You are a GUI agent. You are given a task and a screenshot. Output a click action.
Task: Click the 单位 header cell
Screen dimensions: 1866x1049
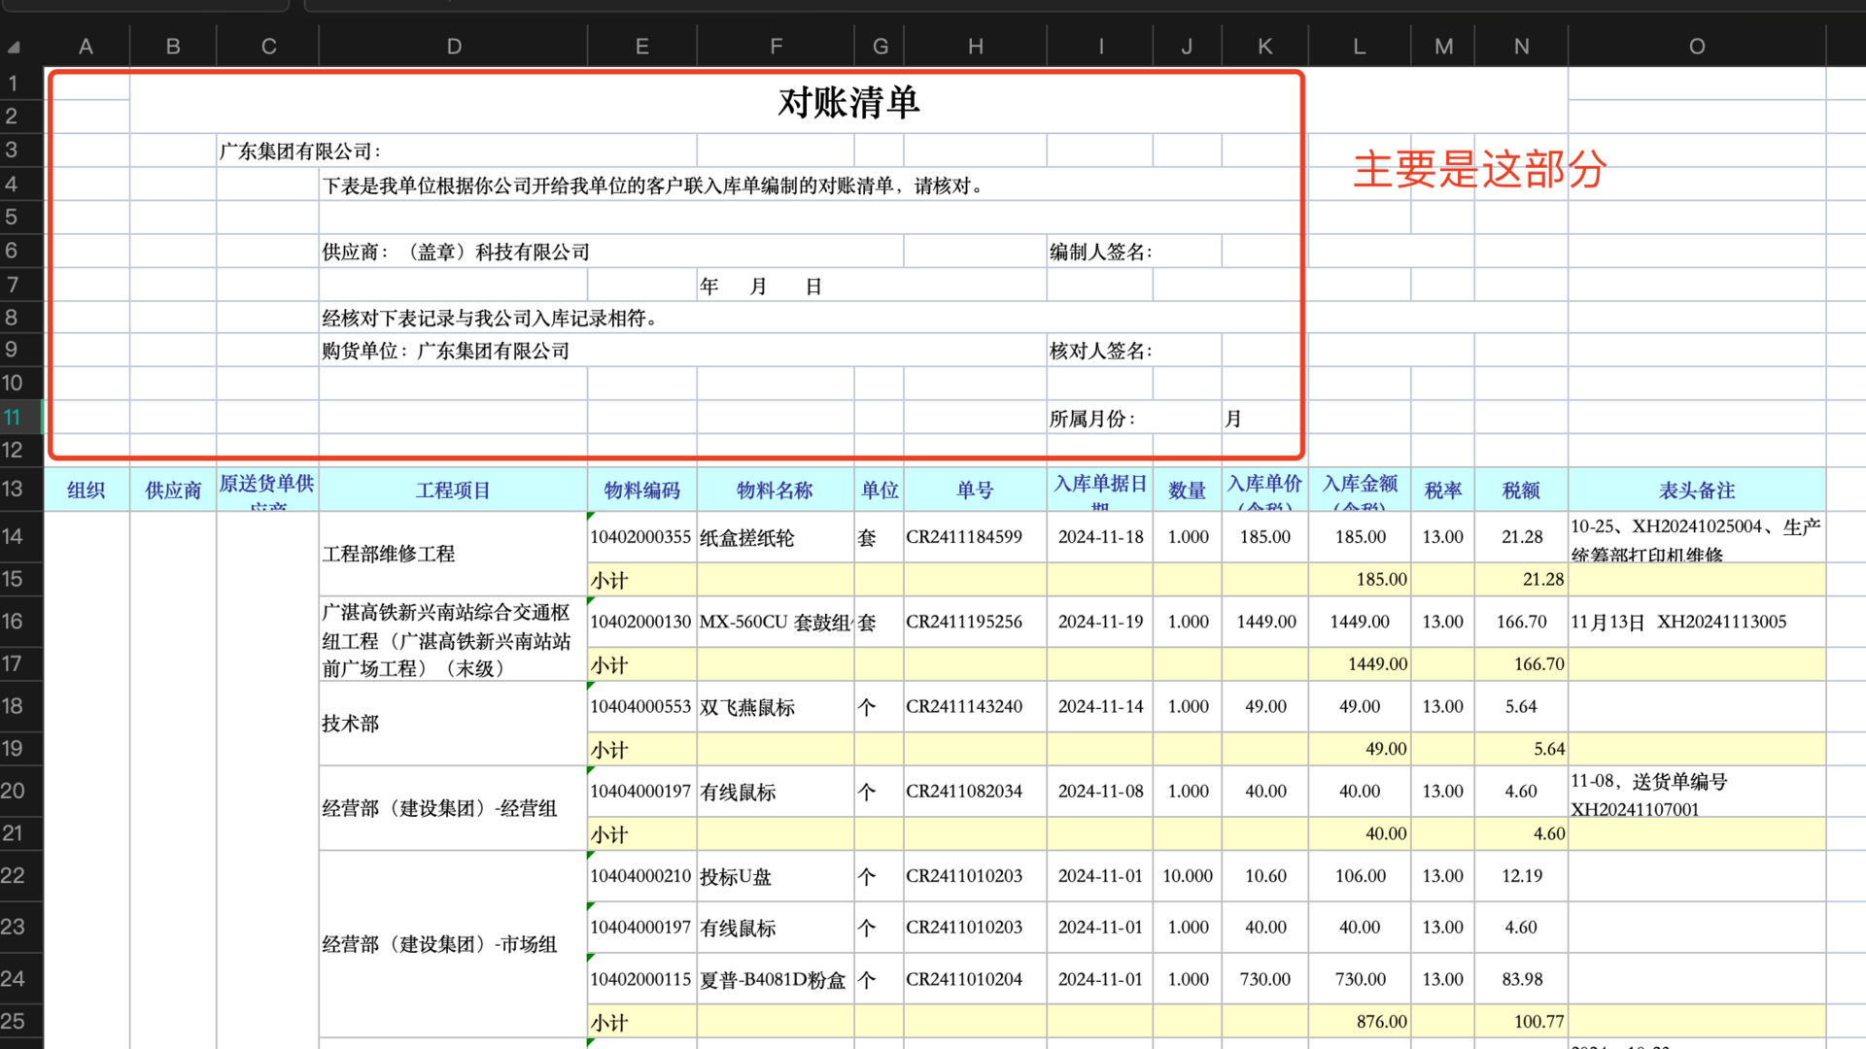(x=880, y=490)
